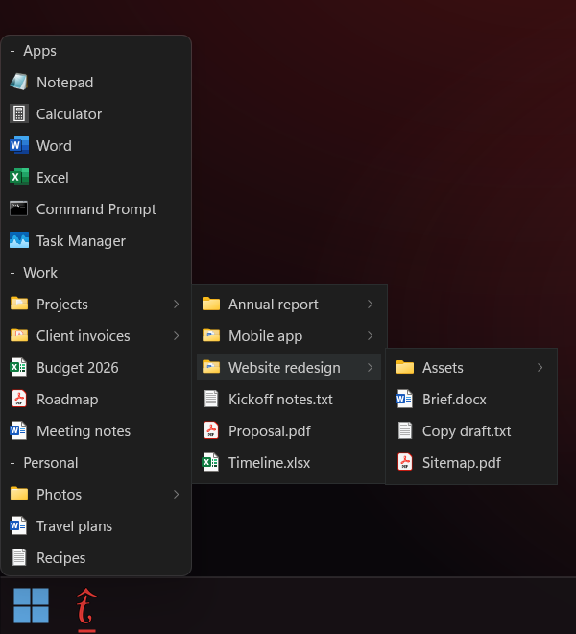Collapse the Apps group header
Viewport: 576px width, 634px height.
[34, 51]
